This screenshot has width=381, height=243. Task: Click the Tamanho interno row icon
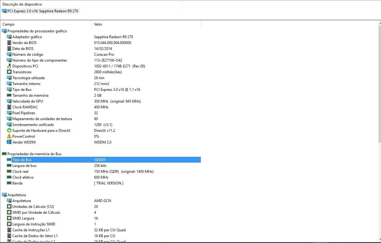pos(9,84)
